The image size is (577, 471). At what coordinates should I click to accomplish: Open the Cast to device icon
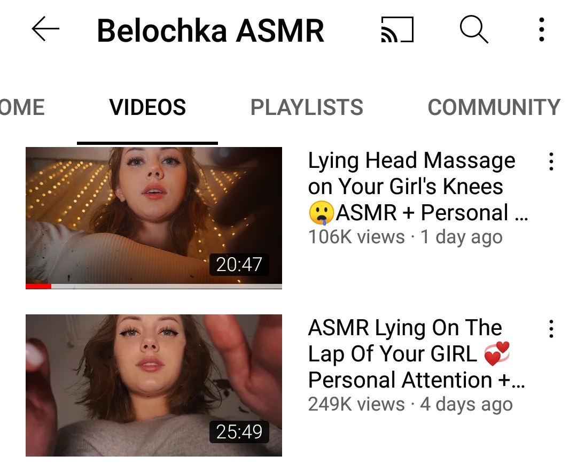click(x=397, y=29)
